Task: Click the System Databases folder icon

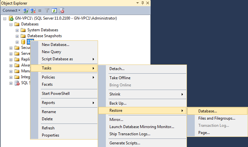Action: pyautogui.click(x=23, y=30)
